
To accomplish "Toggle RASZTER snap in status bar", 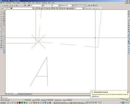I will (28, 100).
